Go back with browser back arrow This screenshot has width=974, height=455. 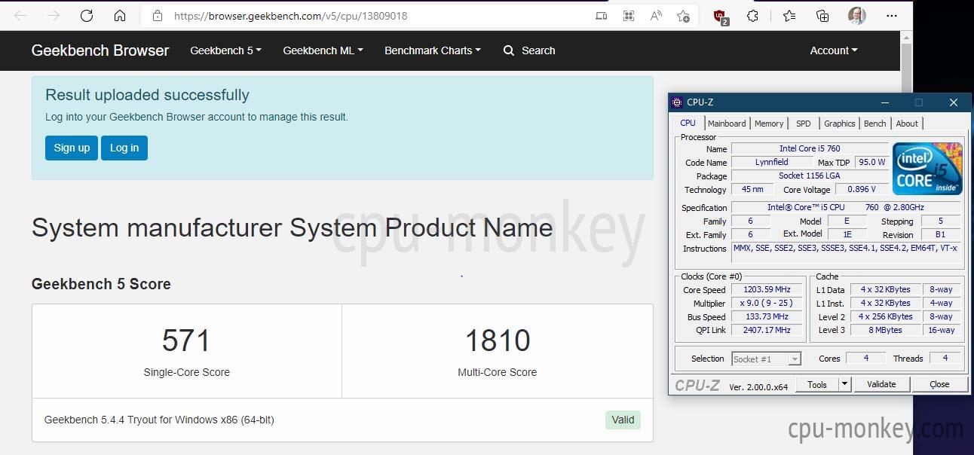point(20,16)
